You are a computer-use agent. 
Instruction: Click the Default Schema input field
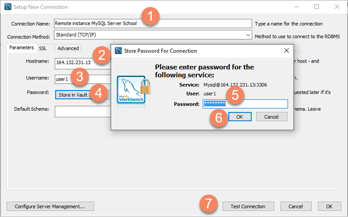point(82,111)
